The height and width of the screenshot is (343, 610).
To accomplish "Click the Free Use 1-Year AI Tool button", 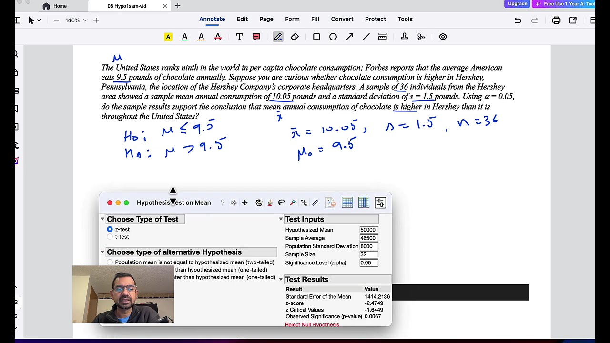I will point(565,4).
